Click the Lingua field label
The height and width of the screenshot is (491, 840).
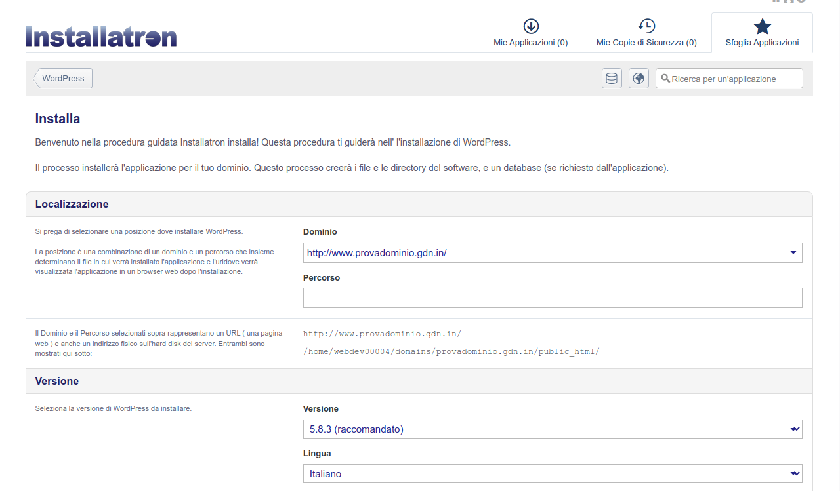317,454
